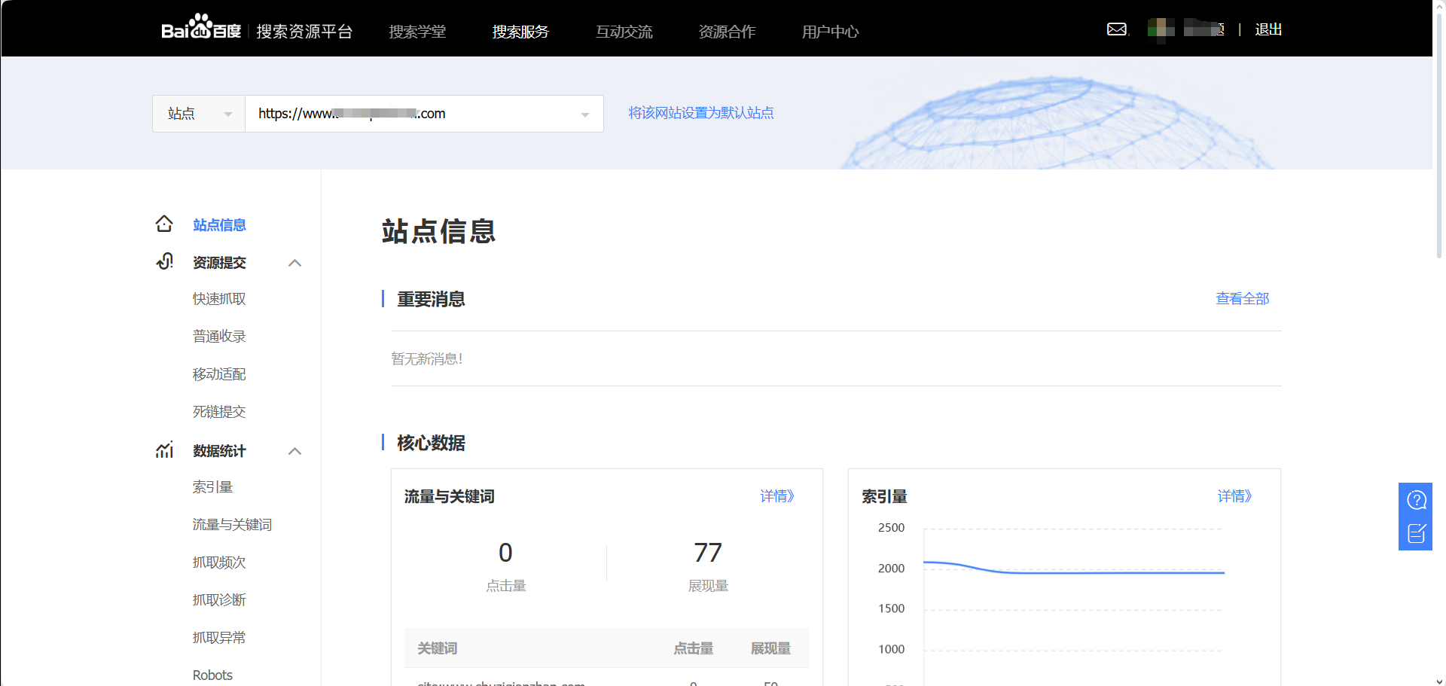Expand the site URL dropdown list
Viewport: 1446px width, 686px height.
(x=584, y=114)
